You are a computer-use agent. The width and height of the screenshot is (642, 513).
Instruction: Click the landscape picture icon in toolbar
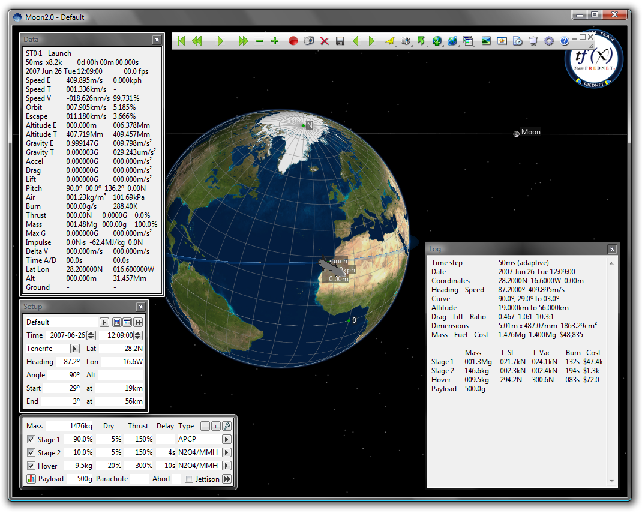pyautogui.click(x=486, y=41)
